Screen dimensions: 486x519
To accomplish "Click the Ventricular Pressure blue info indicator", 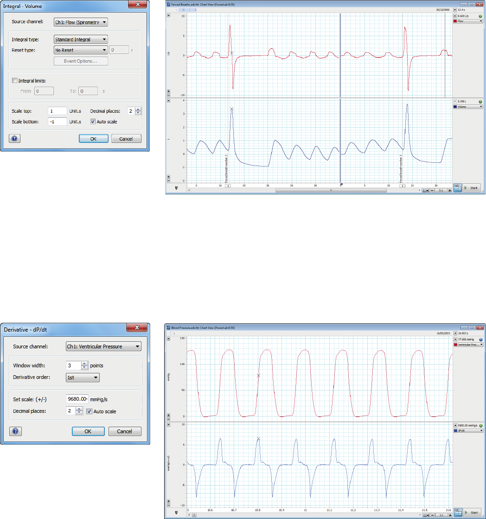I will tap(481, 340).
